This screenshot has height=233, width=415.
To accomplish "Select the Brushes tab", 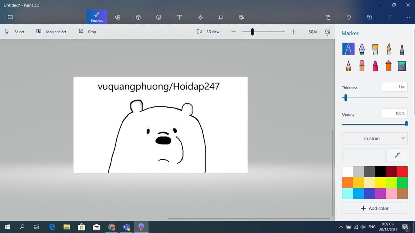I will (x=97, y=17).
